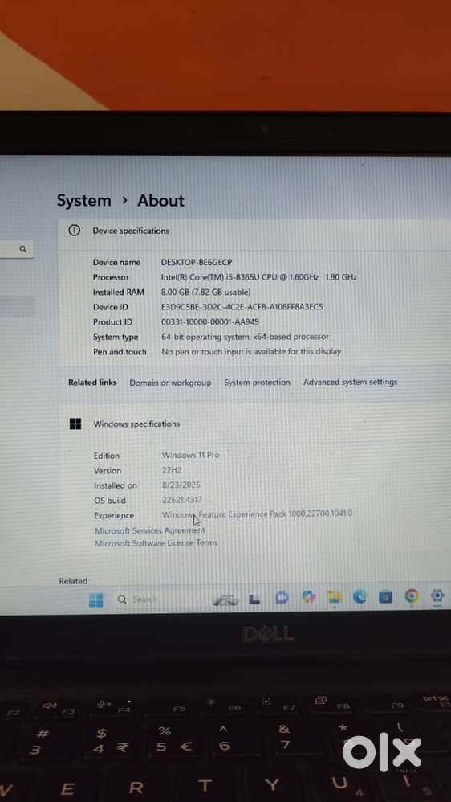This screenshot has height=802, width=451.
Task: Open Microsoft Services Agreement link
Action: (150, 530)
